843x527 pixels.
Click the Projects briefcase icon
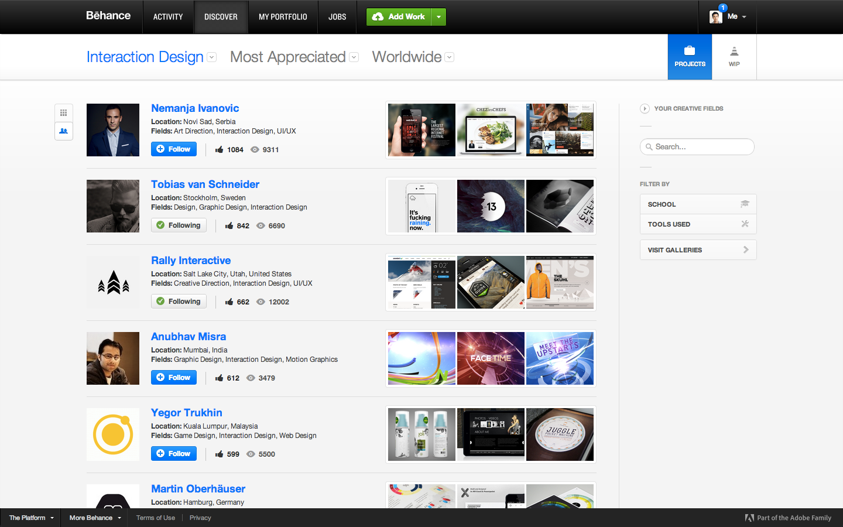point(690,51)
